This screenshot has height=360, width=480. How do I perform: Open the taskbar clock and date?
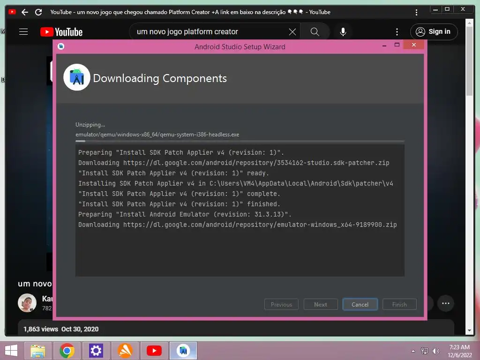[x=459, y=351]
